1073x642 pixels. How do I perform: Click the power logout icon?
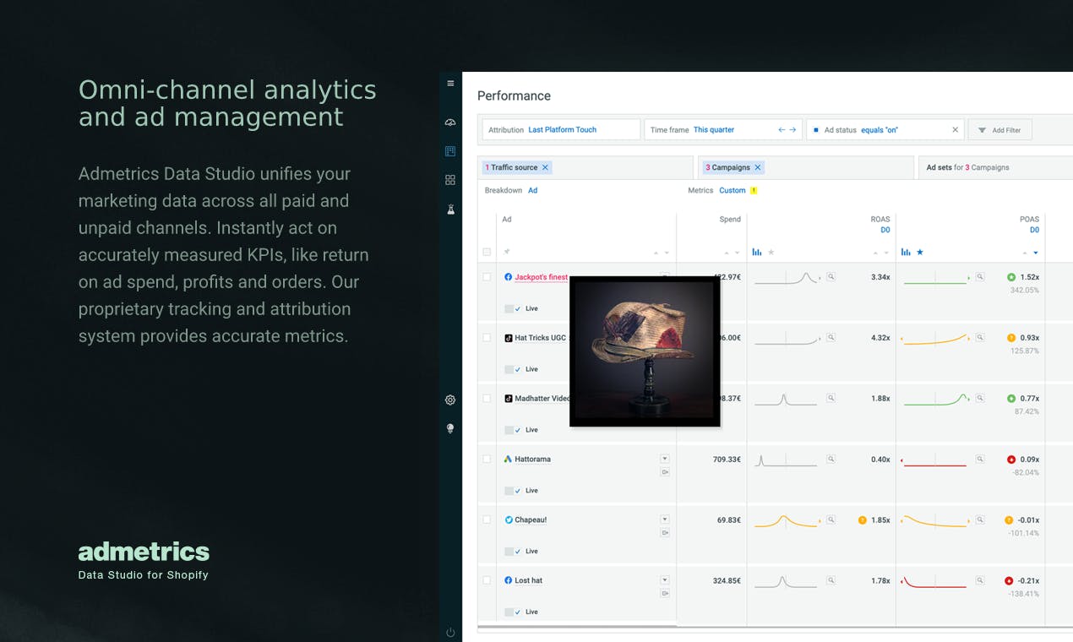(x=450, y=632)
